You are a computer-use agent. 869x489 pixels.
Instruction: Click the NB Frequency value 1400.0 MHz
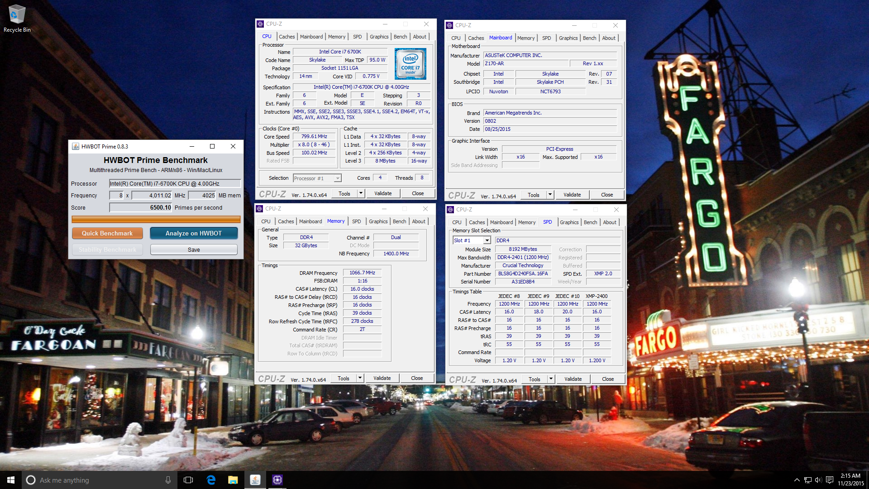point(396,254)
